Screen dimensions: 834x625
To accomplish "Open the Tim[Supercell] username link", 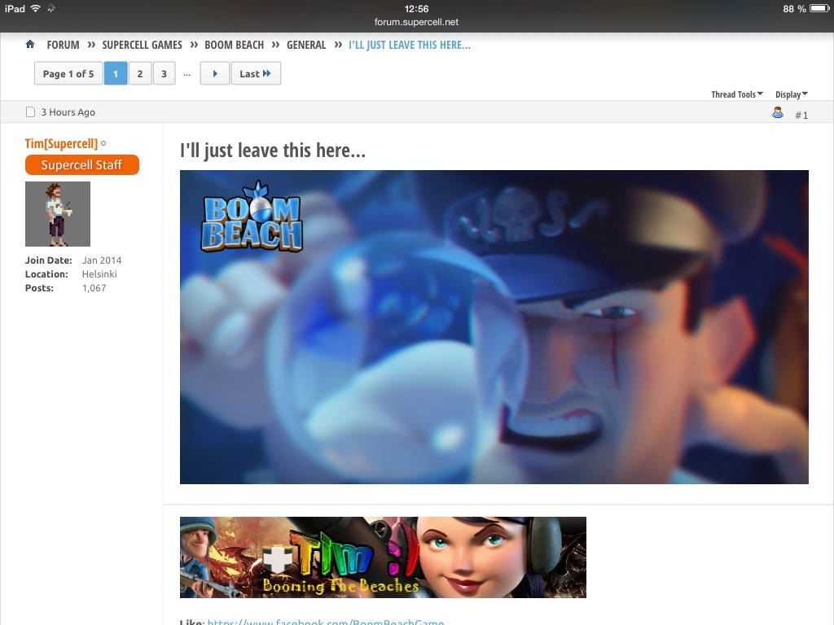I will [x=61, y=144].
